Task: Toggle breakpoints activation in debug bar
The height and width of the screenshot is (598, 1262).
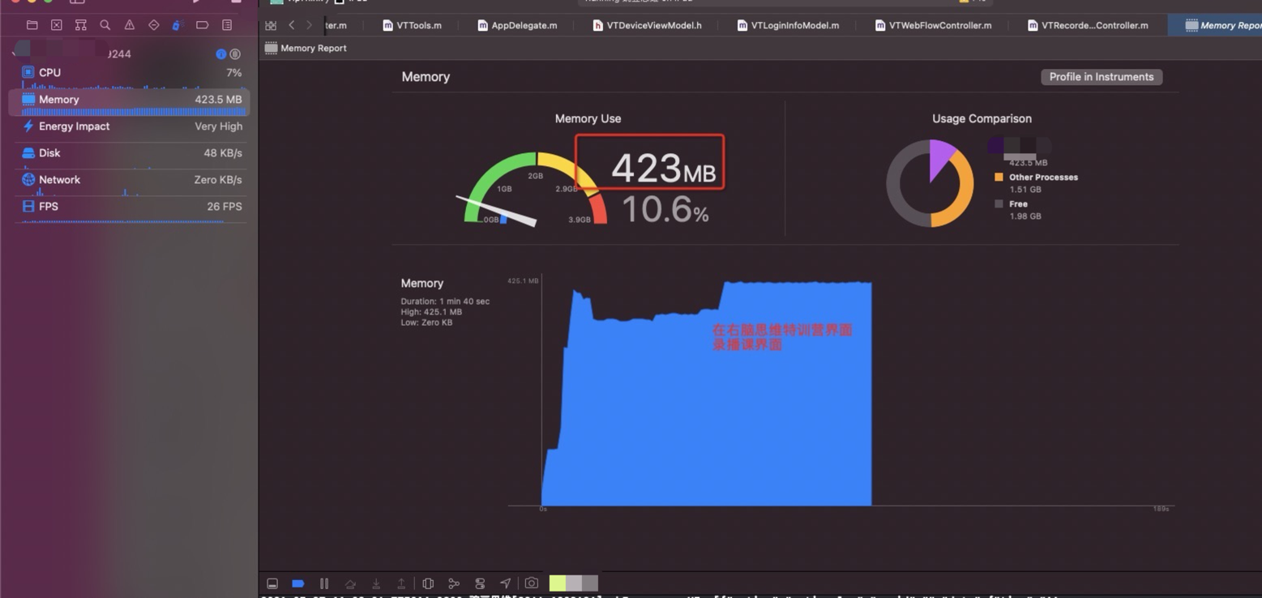Action: (x=297, y=583)
